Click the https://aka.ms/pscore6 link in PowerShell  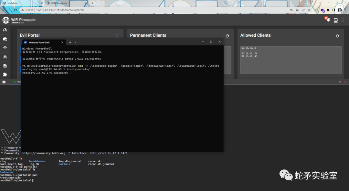click(83, 59)
